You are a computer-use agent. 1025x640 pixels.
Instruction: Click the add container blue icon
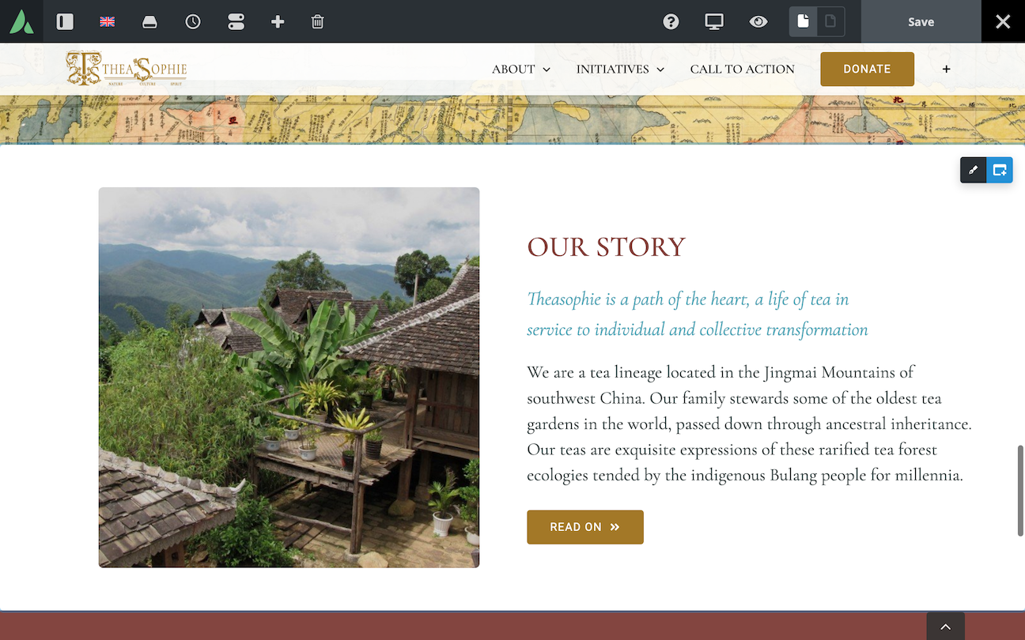(1000, 170)
